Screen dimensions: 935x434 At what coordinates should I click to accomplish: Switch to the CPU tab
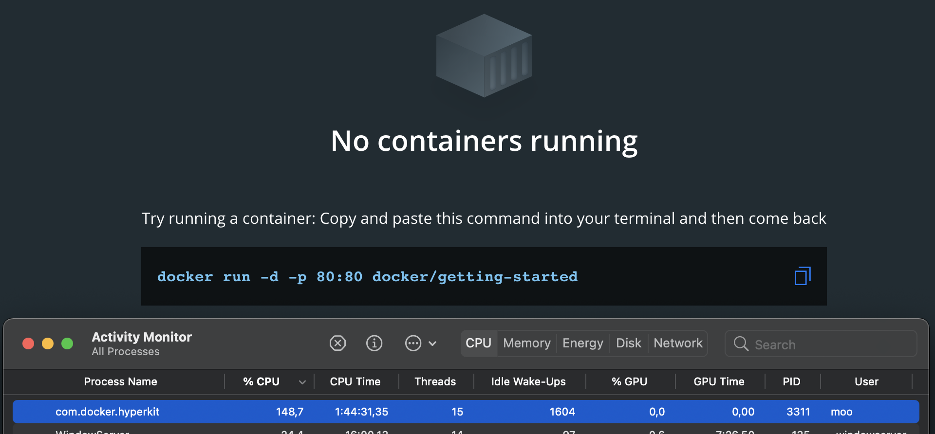(x=478, y=343)
